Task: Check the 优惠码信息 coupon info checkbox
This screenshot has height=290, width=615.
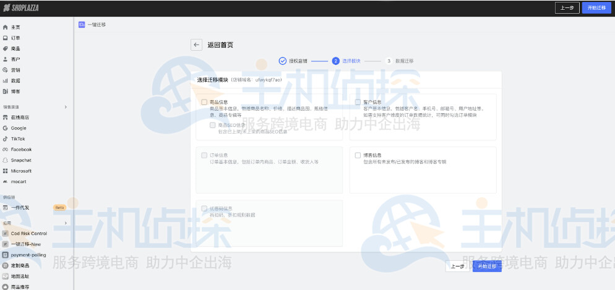Action: (x=204, y=208)
